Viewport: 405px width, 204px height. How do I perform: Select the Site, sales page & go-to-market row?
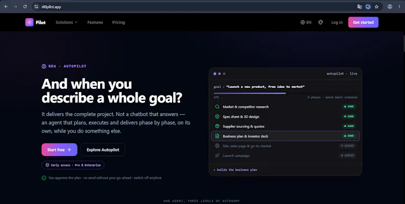tap(286, 146)
